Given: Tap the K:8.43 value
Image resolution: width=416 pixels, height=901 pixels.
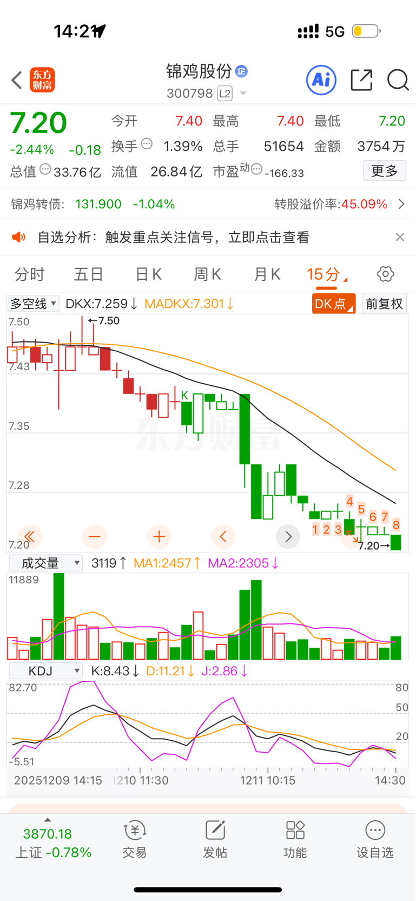Looking at the screenshot, I should tap(115, 671).
